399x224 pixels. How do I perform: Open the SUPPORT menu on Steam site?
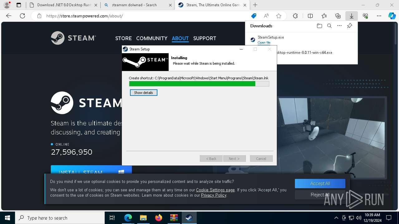pos(204,38)
